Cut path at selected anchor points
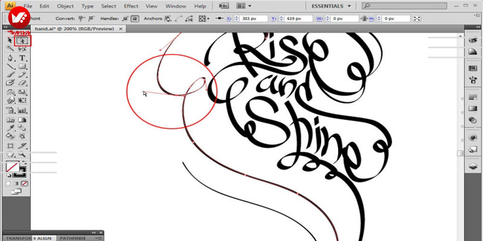Image resolution: width=483 pixels, height=241 pixels. click(190, 19)
